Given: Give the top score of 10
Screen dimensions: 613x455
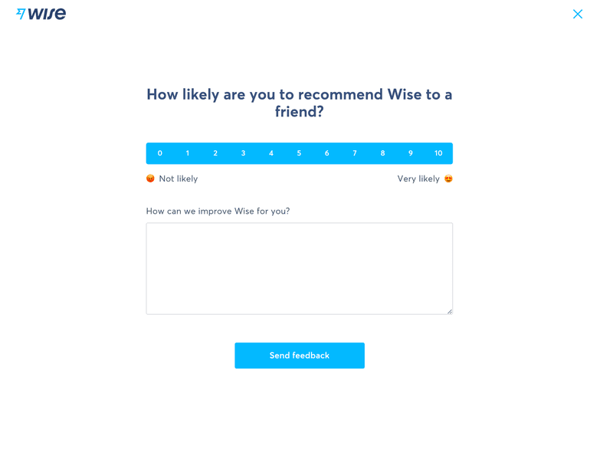Looking at the screenshot, I should [x=438, y=153].
